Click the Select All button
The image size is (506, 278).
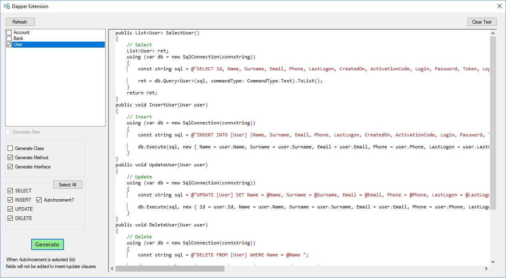(x=67, y=184)
